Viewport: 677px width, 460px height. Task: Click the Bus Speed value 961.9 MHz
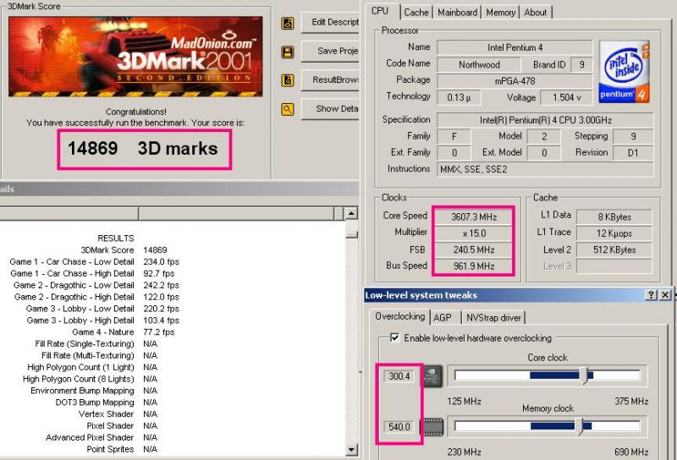[474, 266]
